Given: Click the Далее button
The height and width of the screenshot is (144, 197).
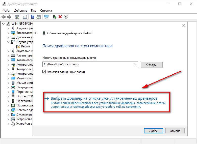Looking at the screenshot, I should (x=153, y=131).
